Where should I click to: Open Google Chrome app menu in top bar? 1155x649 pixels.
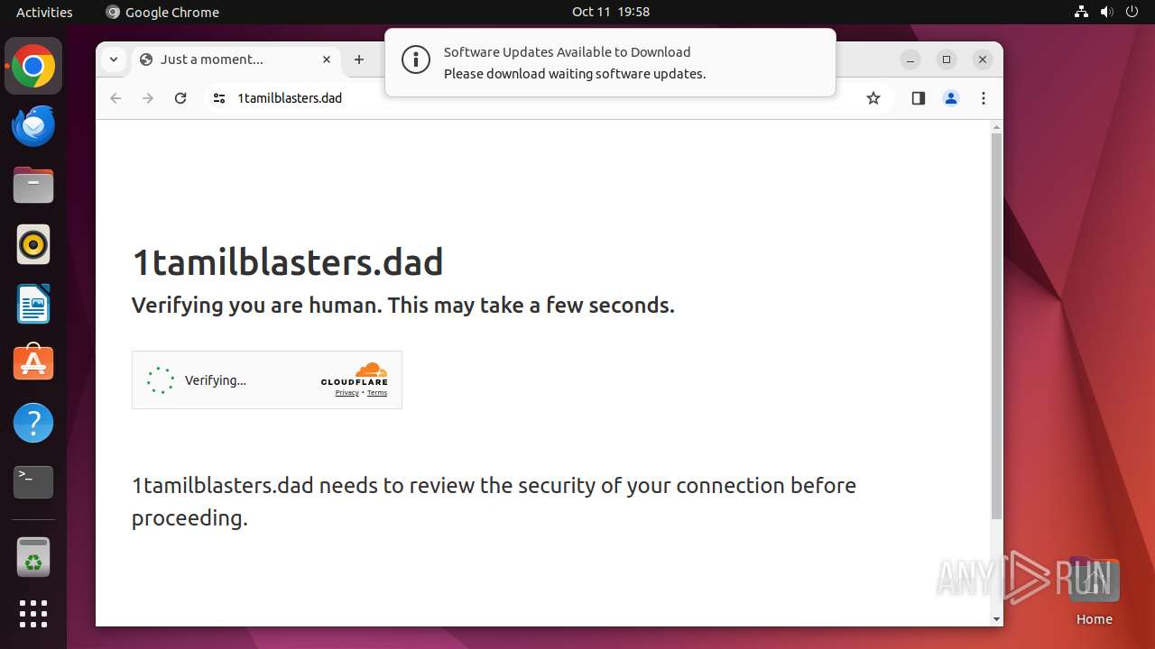coord(162,12)
